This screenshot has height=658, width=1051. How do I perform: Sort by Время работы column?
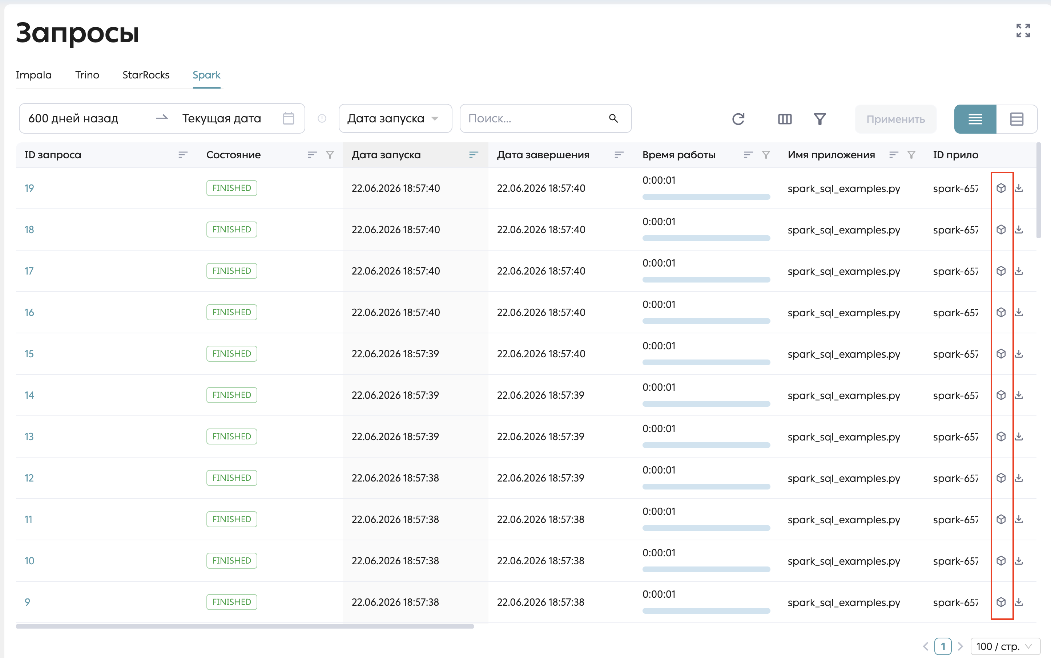(748, 155)
